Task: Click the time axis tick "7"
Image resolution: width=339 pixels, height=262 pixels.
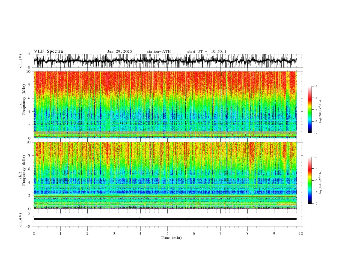Action: tap(221, 233)
